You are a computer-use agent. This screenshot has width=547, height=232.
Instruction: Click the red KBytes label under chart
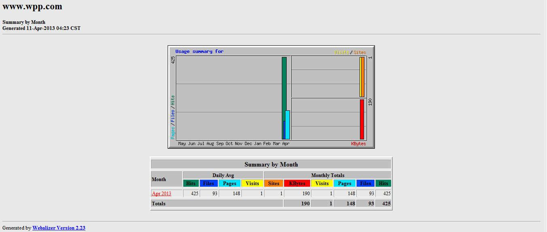(x=359, y=144)
